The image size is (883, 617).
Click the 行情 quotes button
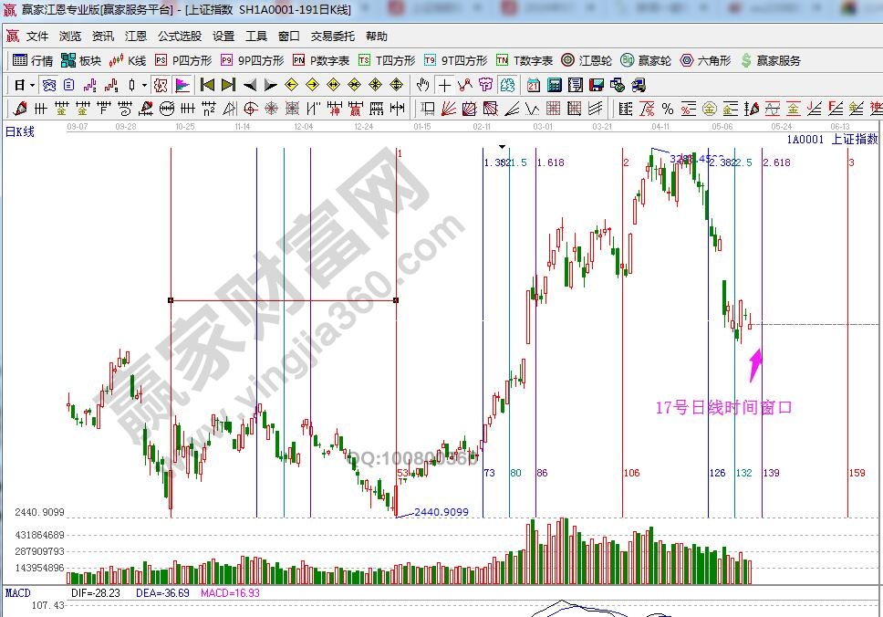click(x=33, y=61)
